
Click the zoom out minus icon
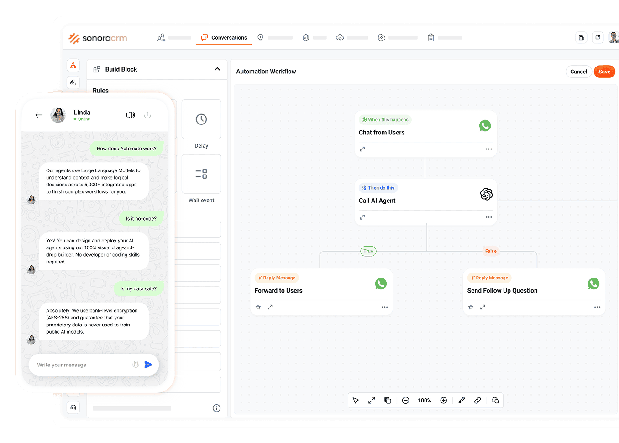405,401
